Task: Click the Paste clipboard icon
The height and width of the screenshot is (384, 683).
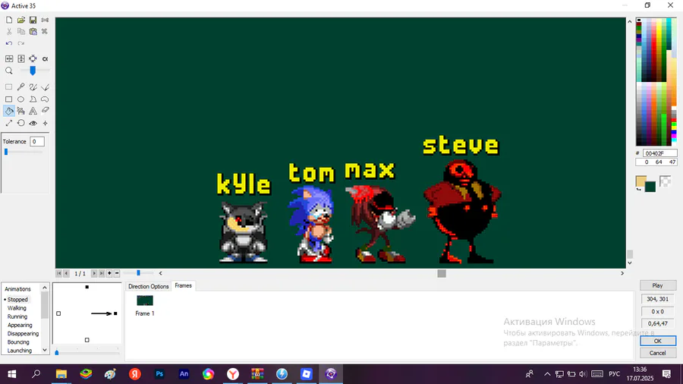Action: [x=33, y=31]
